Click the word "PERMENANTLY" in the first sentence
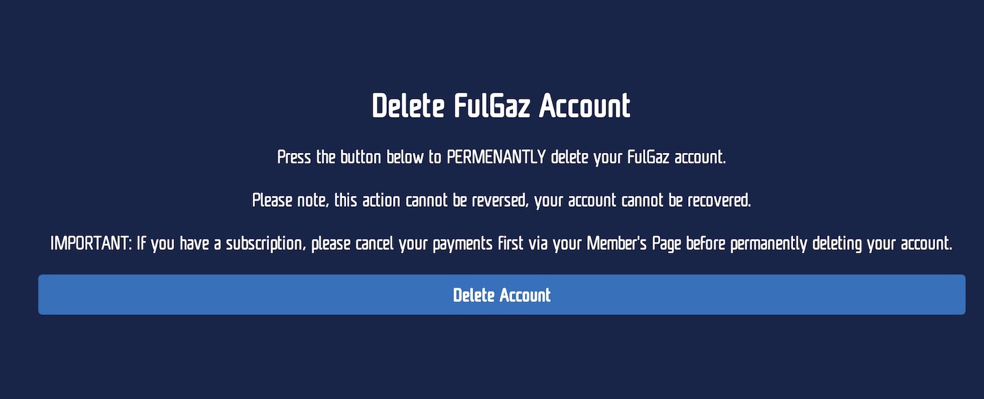 point(496,158)
